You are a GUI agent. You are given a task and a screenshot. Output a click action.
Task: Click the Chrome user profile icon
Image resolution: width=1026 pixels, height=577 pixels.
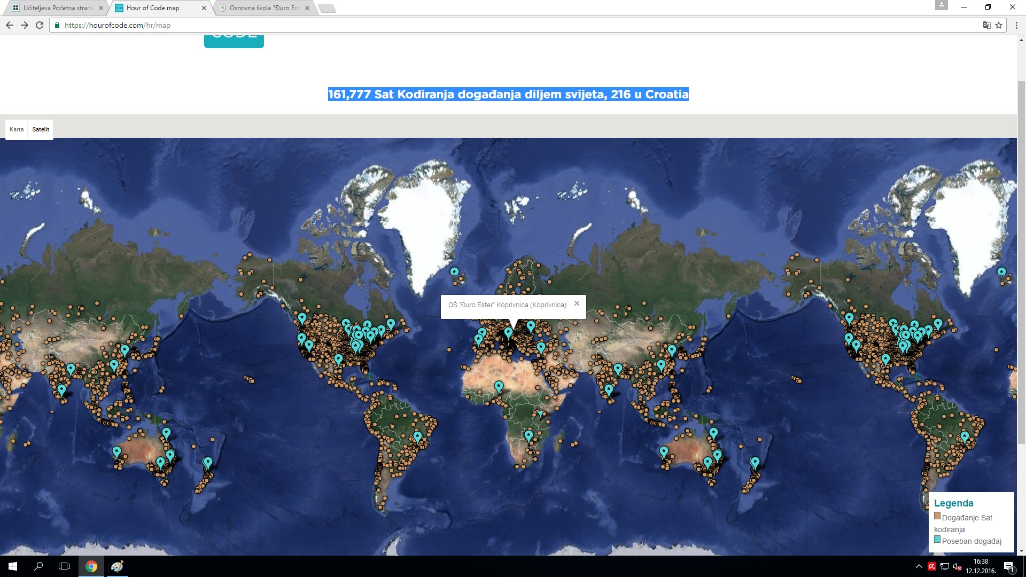[x=942, y=5]
